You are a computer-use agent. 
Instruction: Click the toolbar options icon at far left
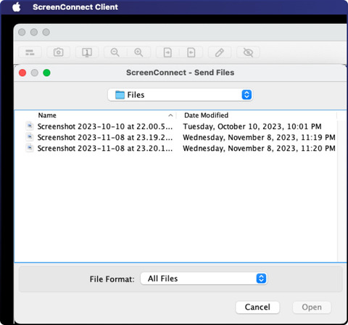30,52
